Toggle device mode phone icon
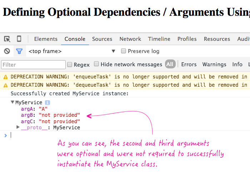Viewport: 250px width, 178px height. 19,39
